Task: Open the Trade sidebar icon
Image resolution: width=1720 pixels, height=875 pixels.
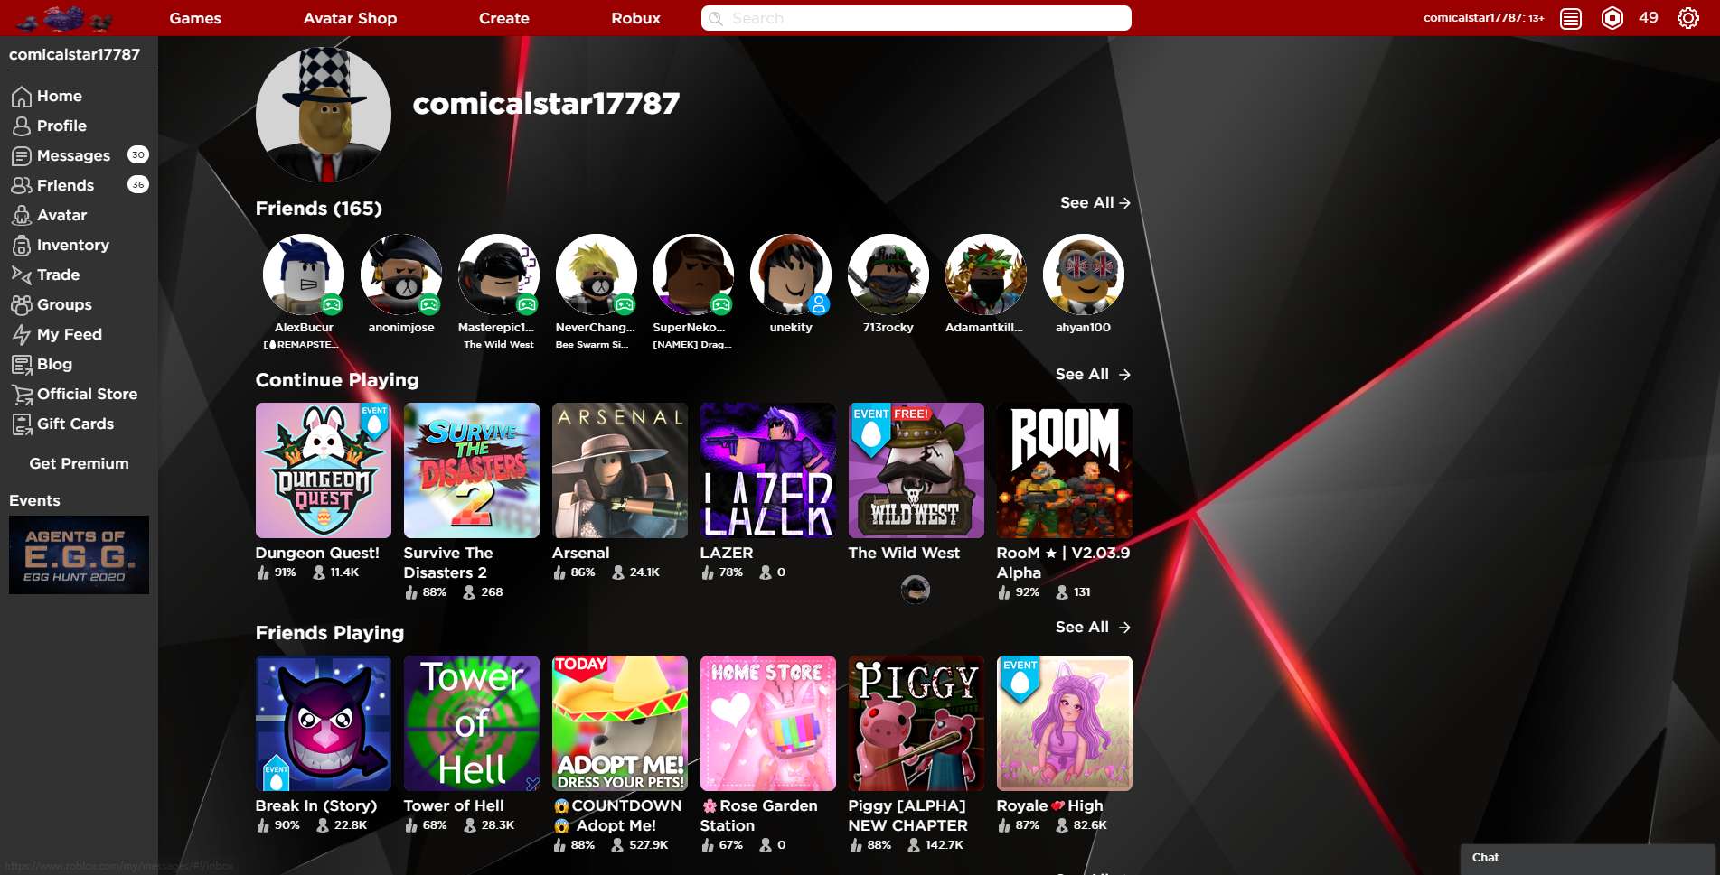Action: tap(22, 275)
